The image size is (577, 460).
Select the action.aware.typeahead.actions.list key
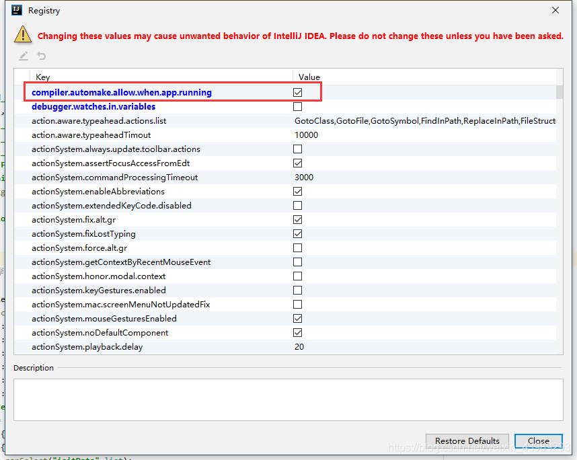pyautogui.click(x=99, y=120)
